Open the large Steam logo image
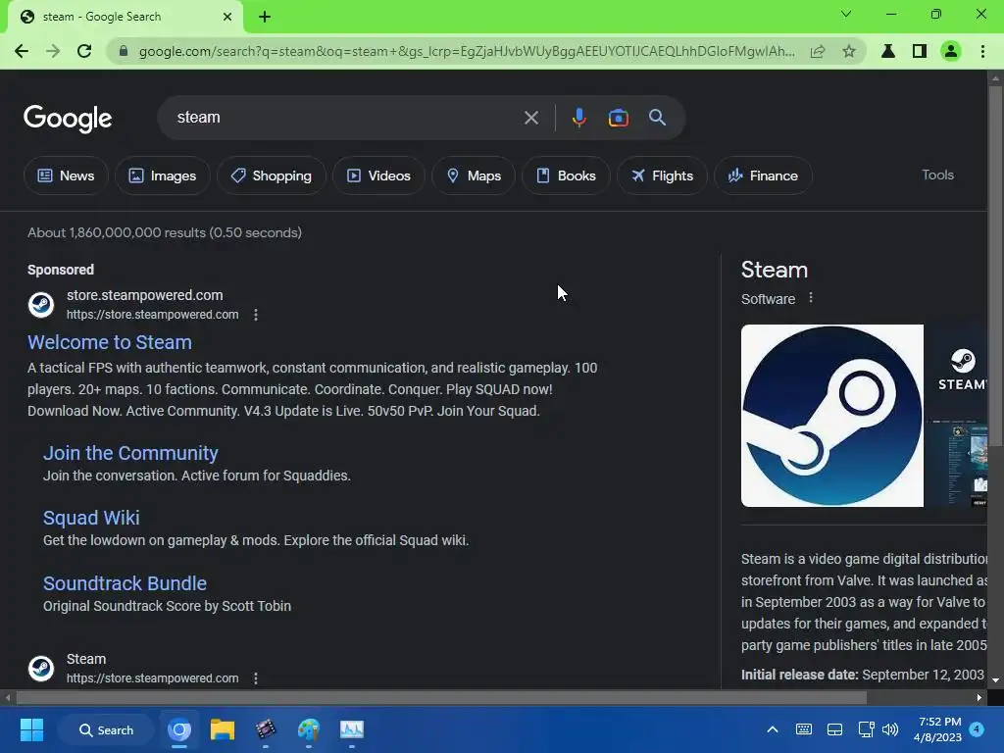Image resolution: width=1004 pixels, height=753 pixels. [831, 416]
